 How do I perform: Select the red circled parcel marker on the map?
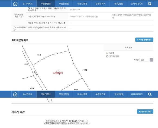click(58, 73)
